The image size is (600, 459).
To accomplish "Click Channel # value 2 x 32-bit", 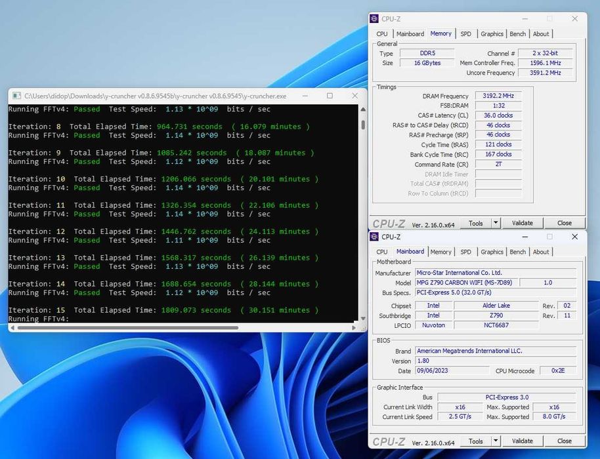I will coord(546,53).
